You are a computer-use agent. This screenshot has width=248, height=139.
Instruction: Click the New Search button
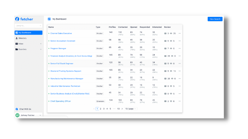click(x=215, y=19)
